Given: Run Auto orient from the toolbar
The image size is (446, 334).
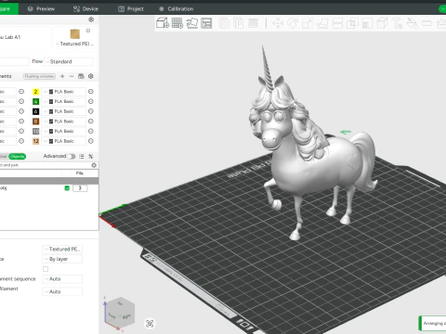Looking at the screenshot, I should pos(192,23).
